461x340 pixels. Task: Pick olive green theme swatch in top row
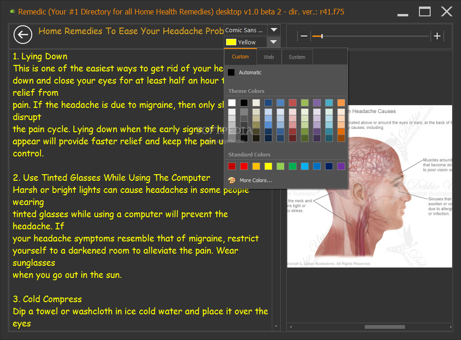pos(305,103)
